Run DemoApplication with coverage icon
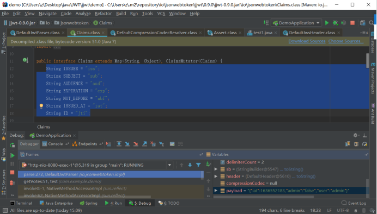The height and width of the screenshot is (214, 377). click(344, 23)
